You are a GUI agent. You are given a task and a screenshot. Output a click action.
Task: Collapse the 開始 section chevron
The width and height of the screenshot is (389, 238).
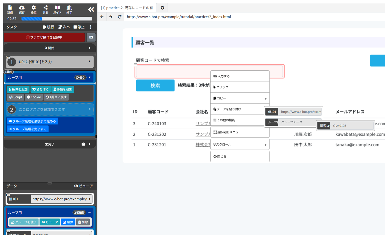tap(89, 48)
